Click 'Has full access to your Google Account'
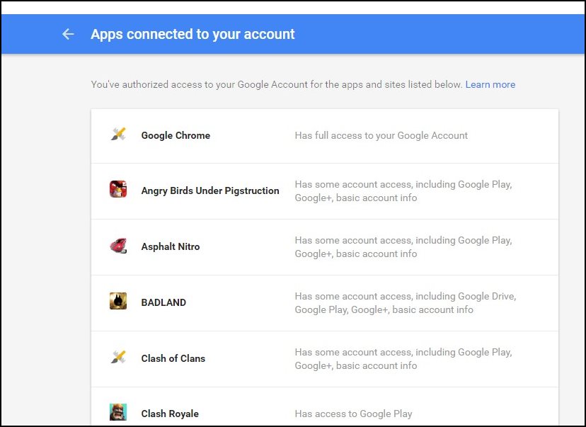 click(381, 135)
